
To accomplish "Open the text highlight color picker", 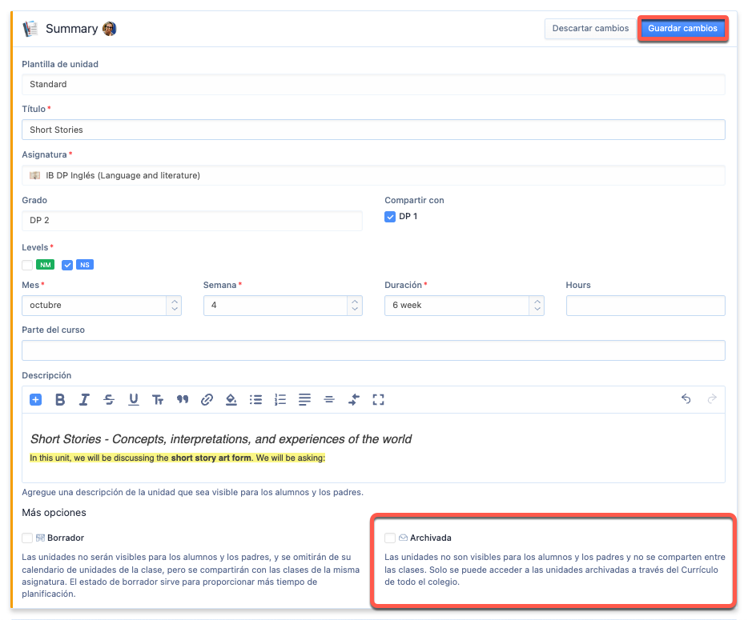I will click(x=231, y=400).
